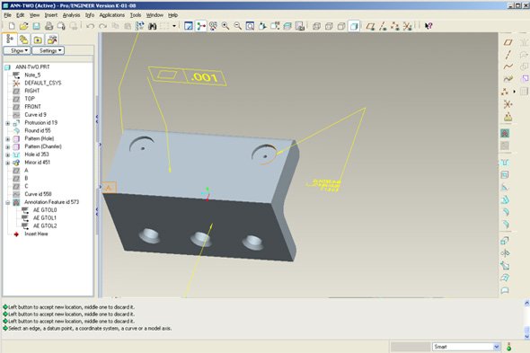This screenshot has width=530, height=353.
Task: Print the model using the printer icon
Action: tap(49, 26)
